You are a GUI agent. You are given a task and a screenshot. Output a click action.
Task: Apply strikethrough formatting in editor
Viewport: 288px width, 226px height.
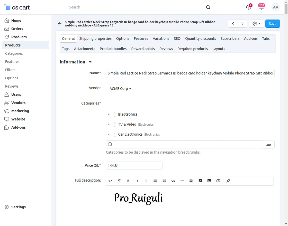(146, 181)
